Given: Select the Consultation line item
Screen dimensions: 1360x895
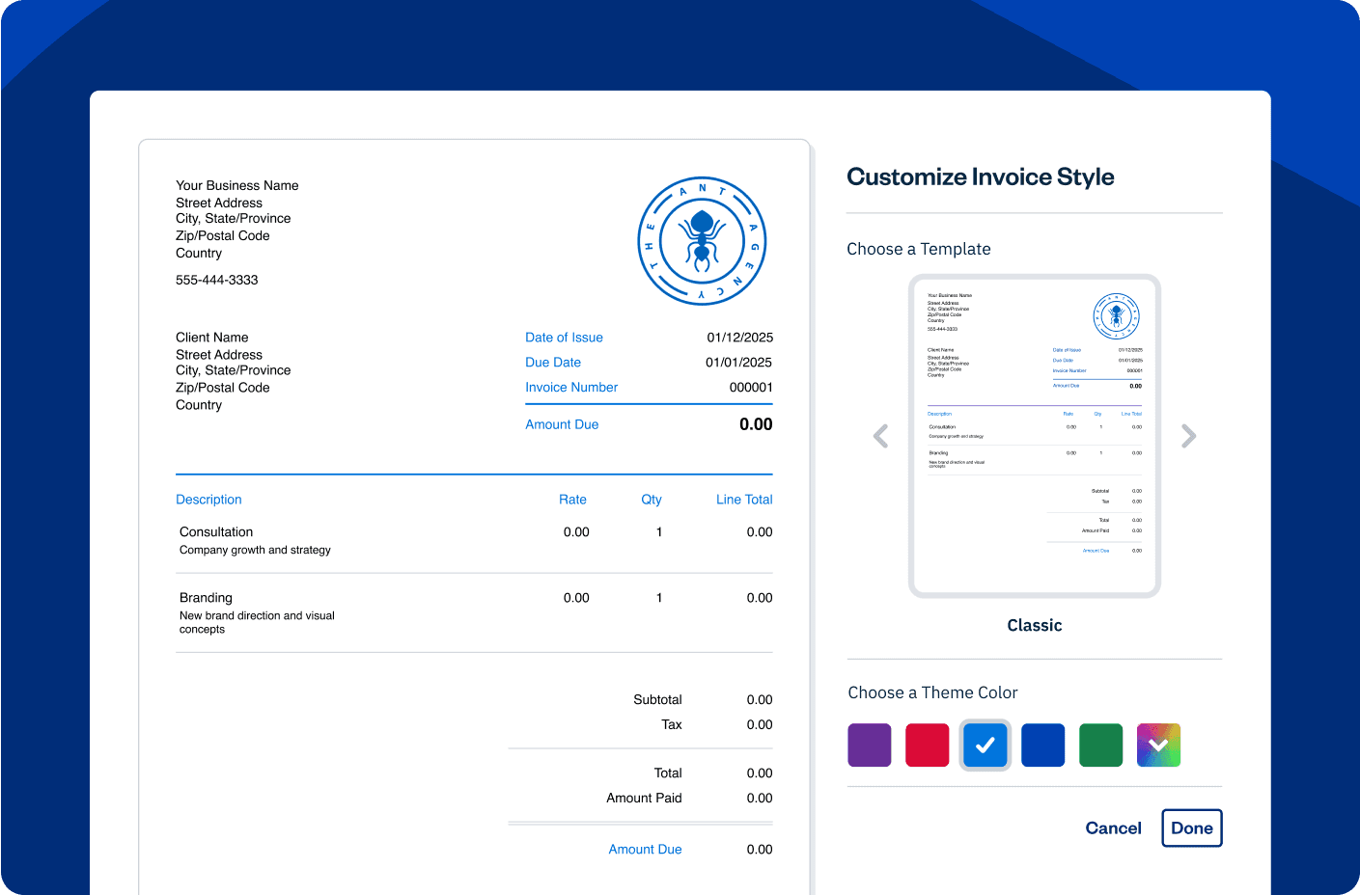Looking at the screenshot, I should click(x=216, y=532).
